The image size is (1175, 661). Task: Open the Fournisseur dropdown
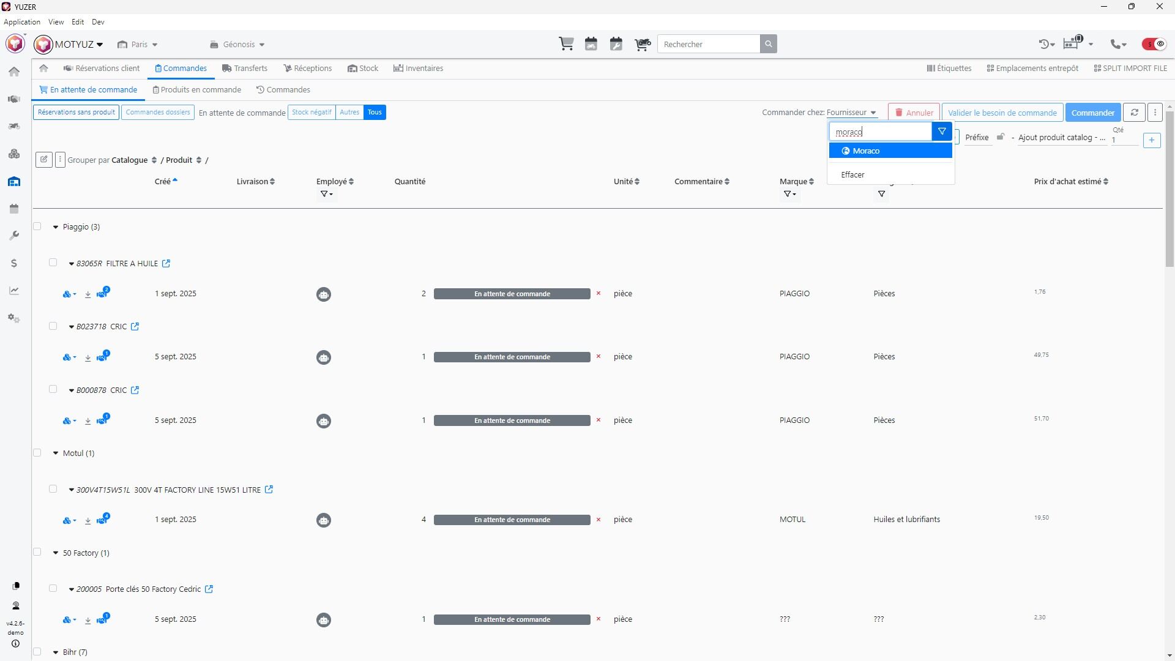pos(851,113)
